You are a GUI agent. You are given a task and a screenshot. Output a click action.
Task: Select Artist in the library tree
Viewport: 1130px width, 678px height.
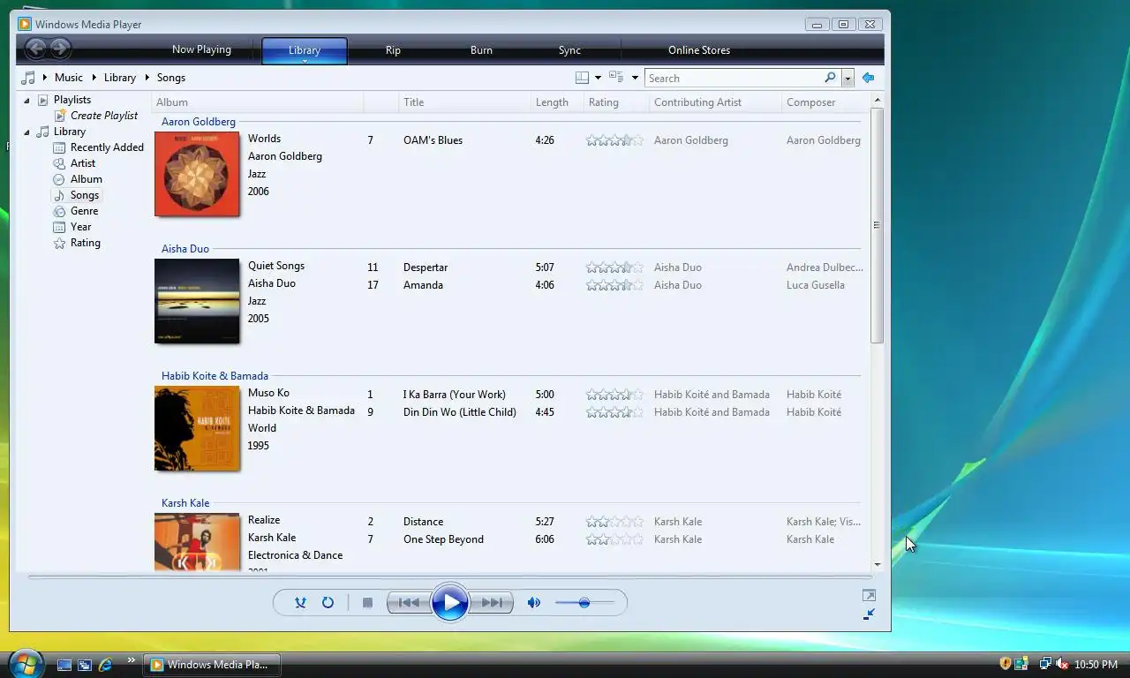(x=83, y=163)
